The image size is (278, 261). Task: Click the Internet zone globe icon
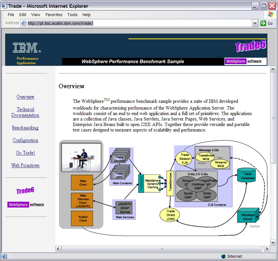(x=223, y=256)
